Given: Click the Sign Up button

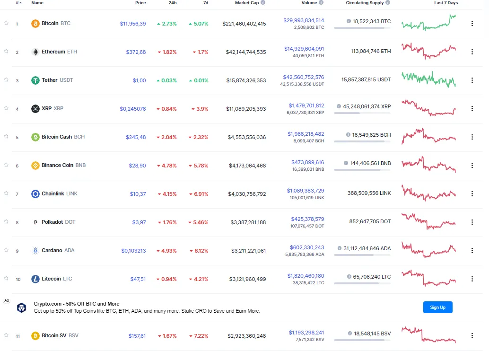Looking at the screenshot, I should (437, 307).
